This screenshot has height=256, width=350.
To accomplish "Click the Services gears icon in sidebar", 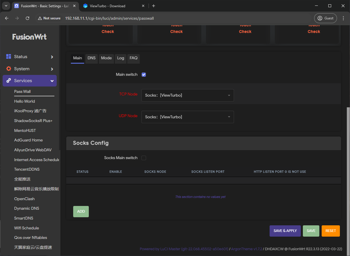I will 9,81.
